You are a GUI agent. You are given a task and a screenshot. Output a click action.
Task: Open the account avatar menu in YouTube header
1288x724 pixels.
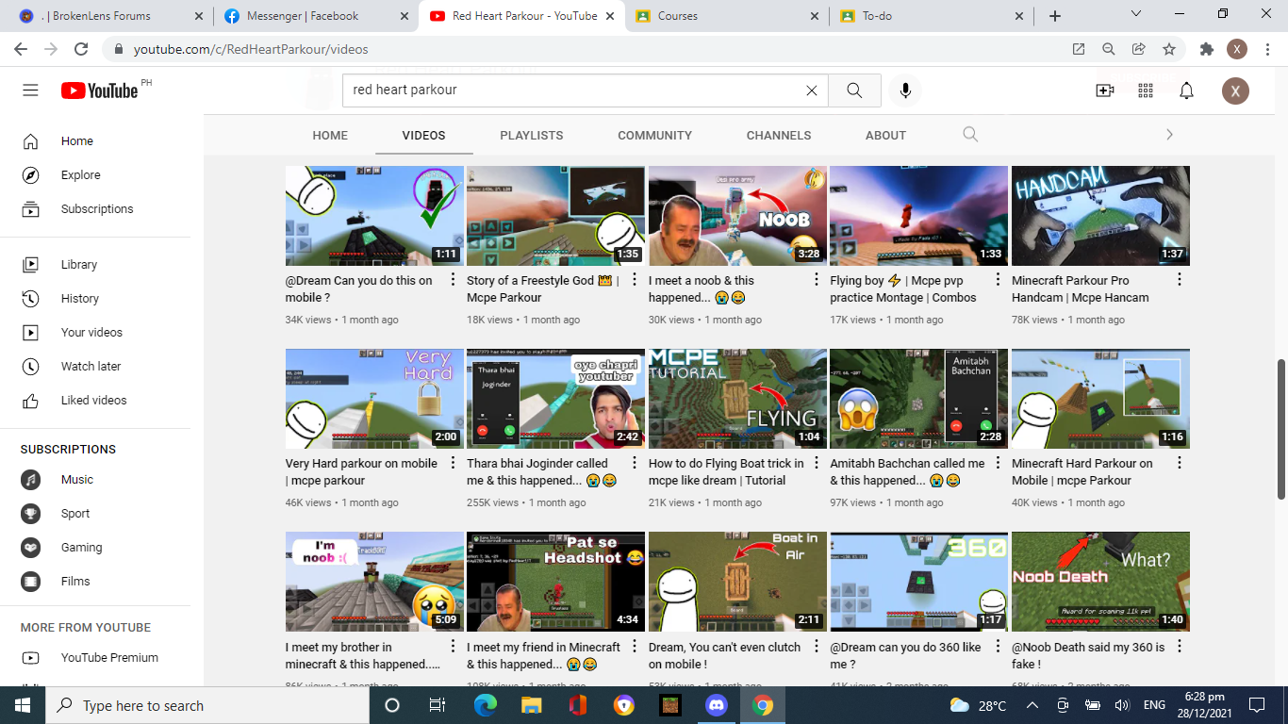pos(1235,90)
